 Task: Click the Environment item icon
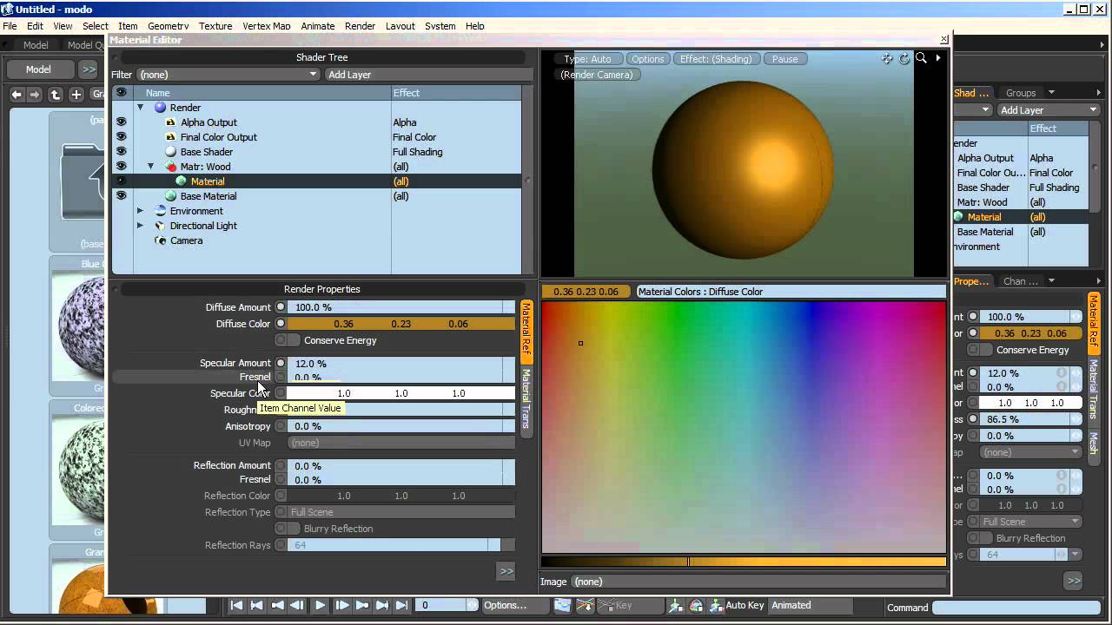pos(160,211)
